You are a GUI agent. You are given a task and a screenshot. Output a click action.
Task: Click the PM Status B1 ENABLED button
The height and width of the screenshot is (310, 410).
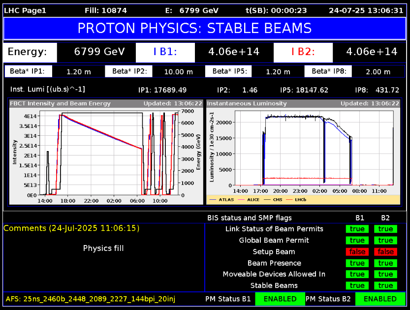tap(280, 299)
